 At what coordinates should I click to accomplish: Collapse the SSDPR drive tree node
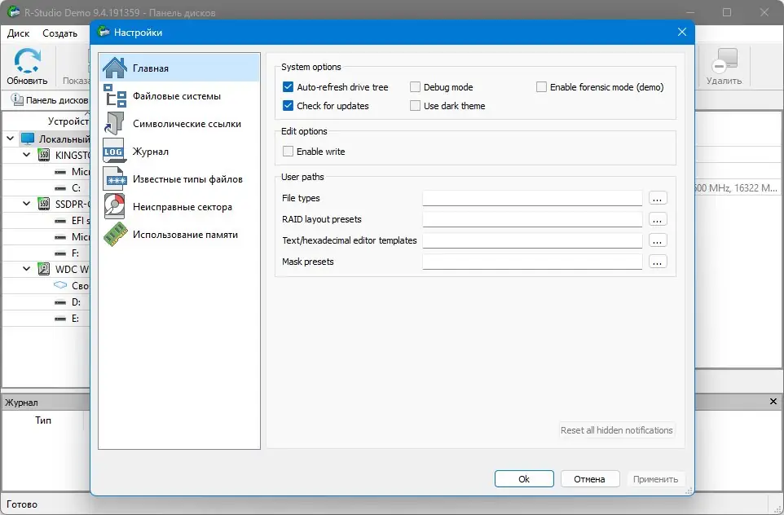[x=27, y=204]
